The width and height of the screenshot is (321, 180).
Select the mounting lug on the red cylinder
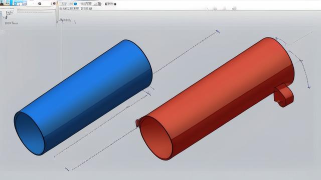coord(283,95)
